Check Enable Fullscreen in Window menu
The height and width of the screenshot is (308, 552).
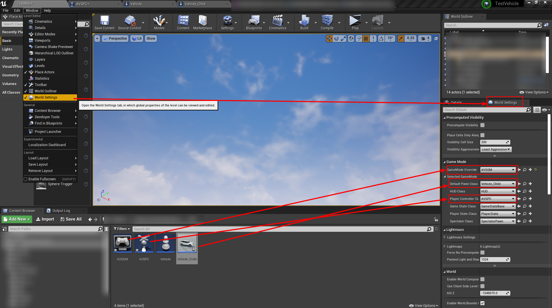pyautogui.click(x=25, y=179)
